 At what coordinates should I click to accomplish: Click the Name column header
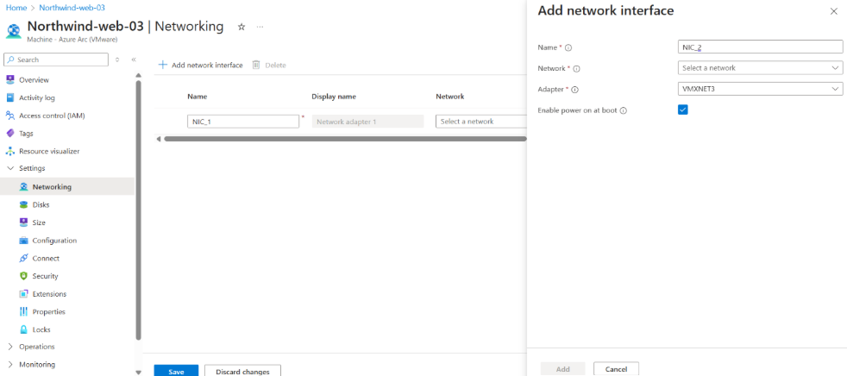(x=198, y=97)
